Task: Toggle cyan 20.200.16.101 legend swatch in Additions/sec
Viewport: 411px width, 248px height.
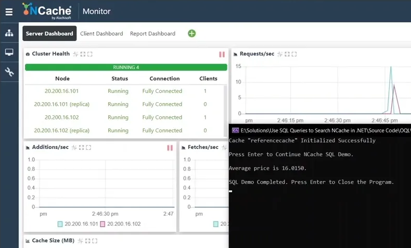Action: coord(60,224)
